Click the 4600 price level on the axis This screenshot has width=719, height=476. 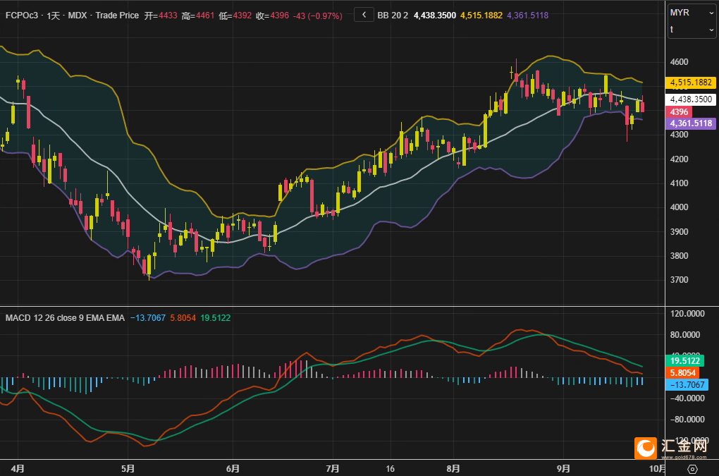coord(679,62)
